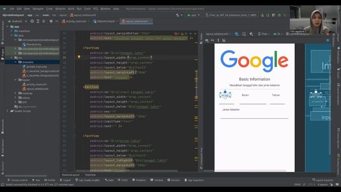Click the Google logo image in preview

254,61
